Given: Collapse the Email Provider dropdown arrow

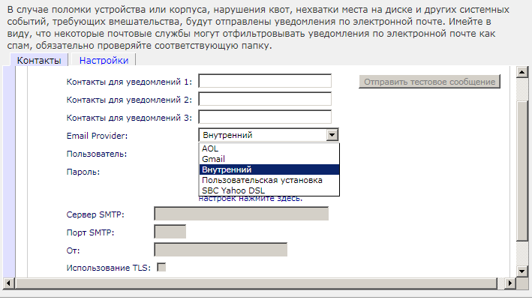Looking at the screenshot, I should click(333, 135).
